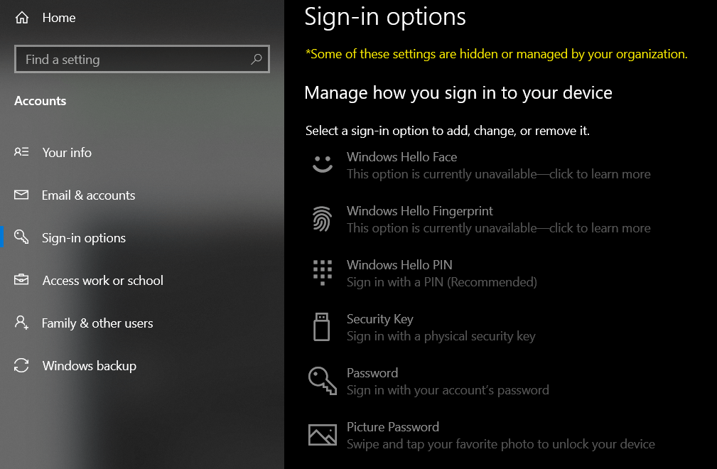Screen dimensions: 717x469
Task: Click the Accounts section heading
Action: tap(41, 101)
